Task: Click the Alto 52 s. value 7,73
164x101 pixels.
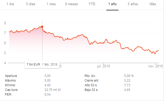Action: (127, 85)
